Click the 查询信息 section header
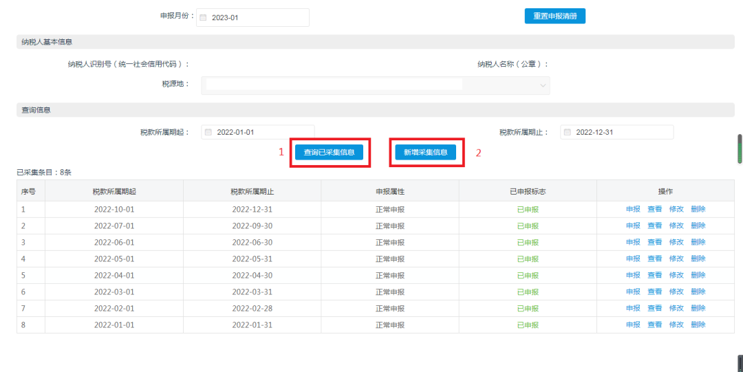Screen dimensions: 743x372 click(376, 110)
